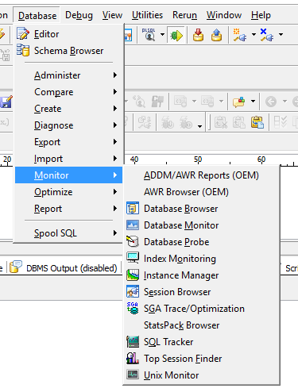This screenshot has width=298, height=392.
Task: Open the Window menu
Action: (224, 15)
